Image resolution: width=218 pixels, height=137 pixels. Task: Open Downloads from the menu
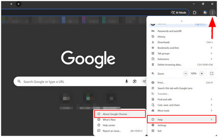(182, 42)
